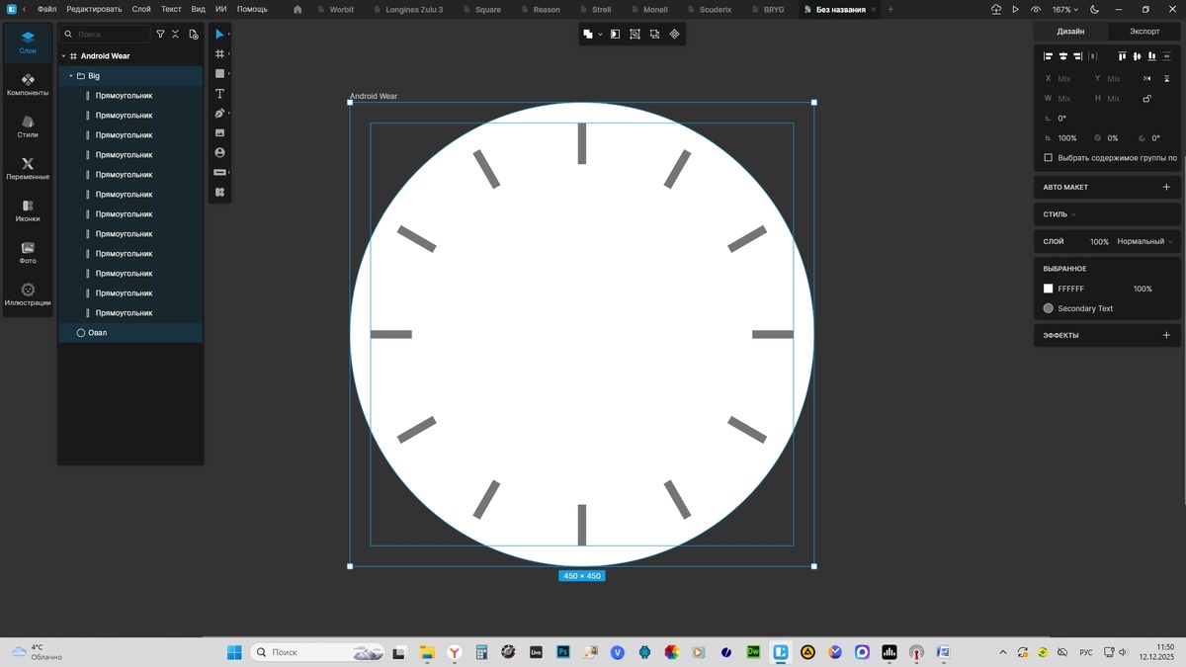Align selection to the bottom
Image resolution: width=1186 pixels, height=667 pixels.
tap(1151, 56)
